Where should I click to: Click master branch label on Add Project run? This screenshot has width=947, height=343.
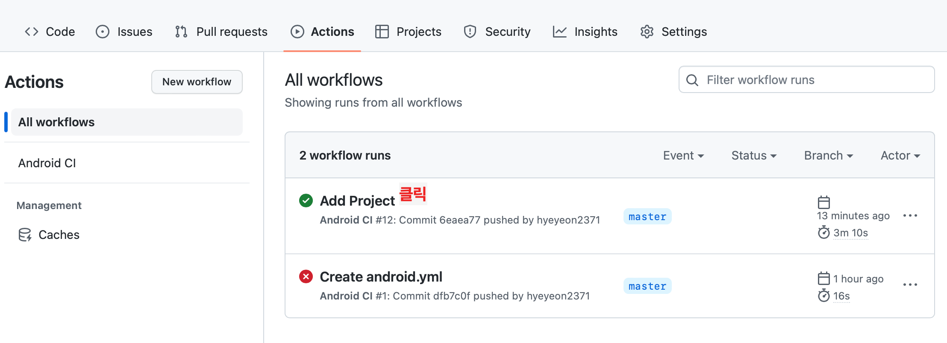[647, 217]
